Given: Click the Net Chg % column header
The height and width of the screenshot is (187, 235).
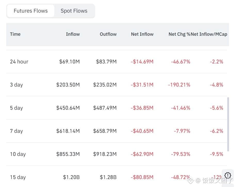Looking at the screenshot, I should (x=179, y=34).
